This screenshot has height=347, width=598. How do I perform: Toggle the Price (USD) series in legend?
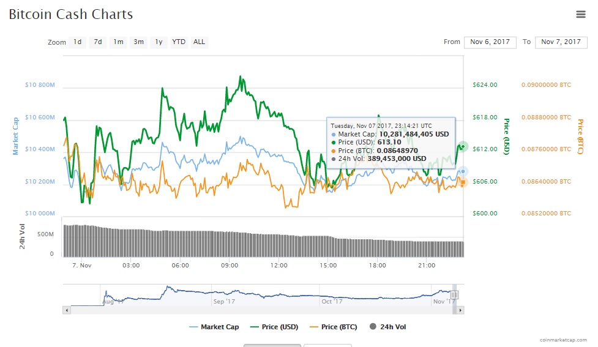tap(274, 327)
